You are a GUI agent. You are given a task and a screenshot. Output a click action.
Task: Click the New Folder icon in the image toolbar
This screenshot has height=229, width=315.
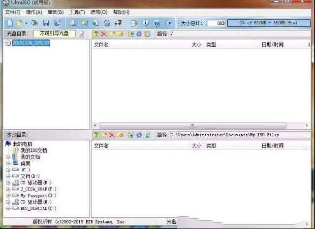[x=112, y=34]
